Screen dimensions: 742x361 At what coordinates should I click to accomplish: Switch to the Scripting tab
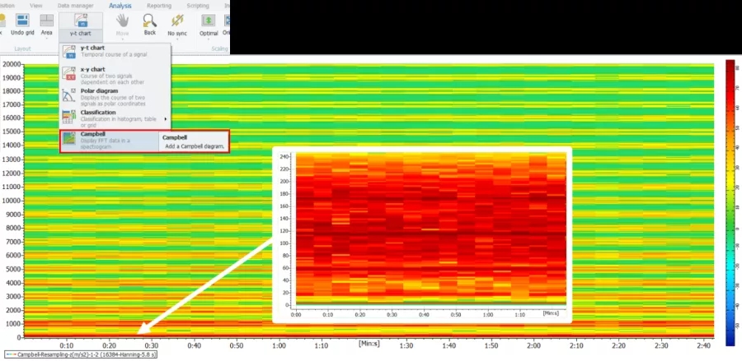[x=198, y=6]
